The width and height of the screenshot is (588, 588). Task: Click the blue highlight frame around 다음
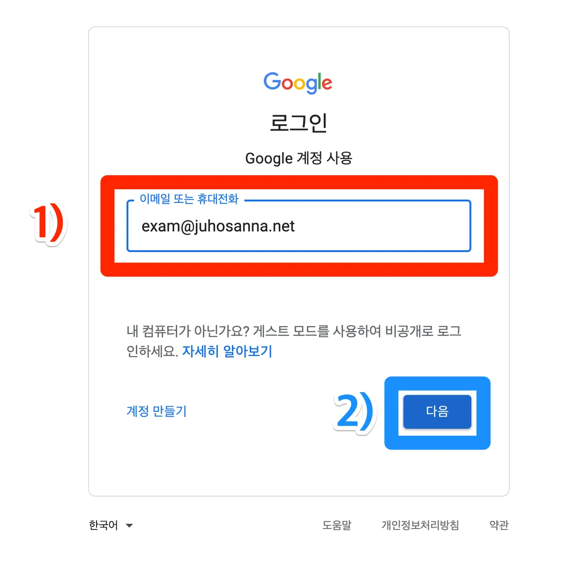coord(437,384)
